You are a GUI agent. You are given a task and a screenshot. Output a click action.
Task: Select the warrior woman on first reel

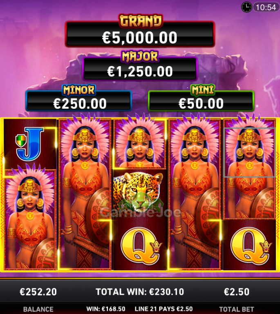pos(30,219)
